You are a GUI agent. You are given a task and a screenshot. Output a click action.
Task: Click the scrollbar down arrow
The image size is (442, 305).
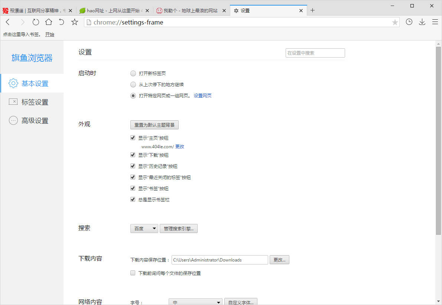tap(438, 302)
